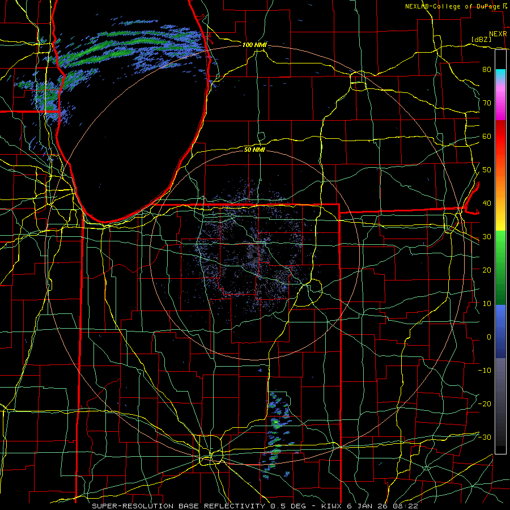This screenshot has width=510, height=510.
Task: Click the SUPER-RESOLUTION BASE REFLECTIVITY caption text
Action: tap(178, 506)
